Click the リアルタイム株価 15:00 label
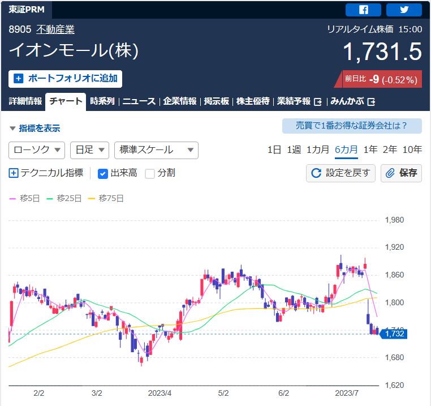Viewport: 431px width, 406px height. (x=374, y=29)
